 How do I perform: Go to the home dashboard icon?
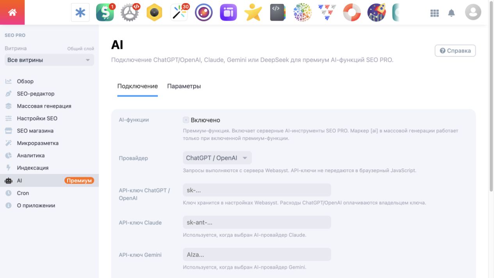coord(12,12)
